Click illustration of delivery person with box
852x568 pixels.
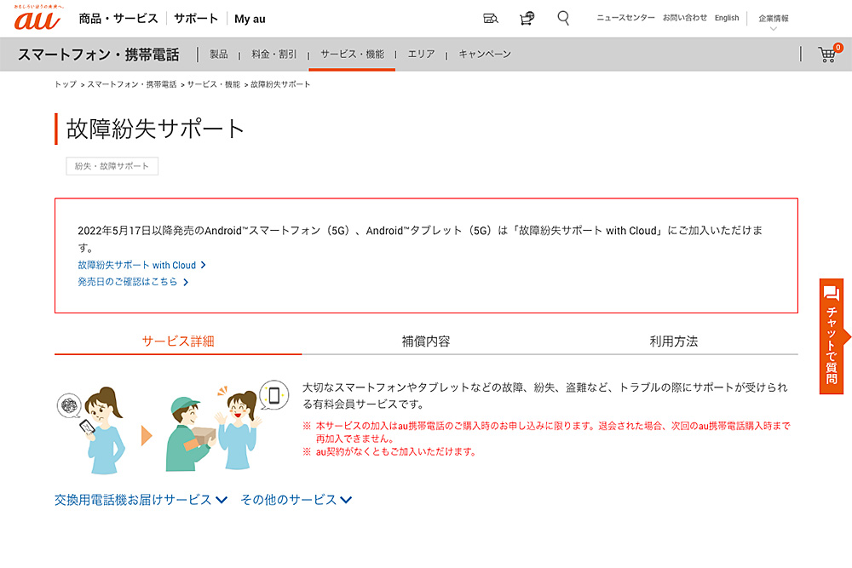click(x=190, y=434)
